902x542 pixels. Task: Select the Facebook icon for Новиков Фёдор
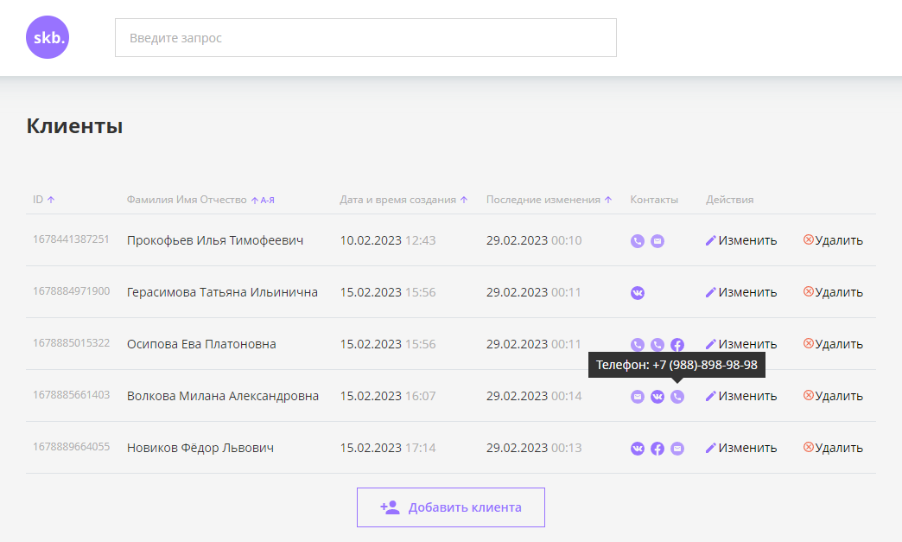click(657, 449)
